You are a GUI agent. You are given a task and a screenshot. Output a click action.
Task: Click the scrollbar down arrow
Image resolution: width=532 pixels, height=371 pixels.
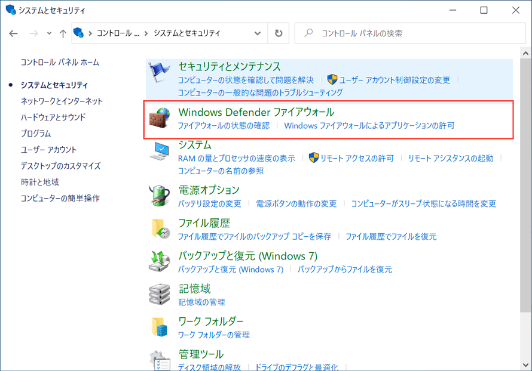click(x=525, y=365)
